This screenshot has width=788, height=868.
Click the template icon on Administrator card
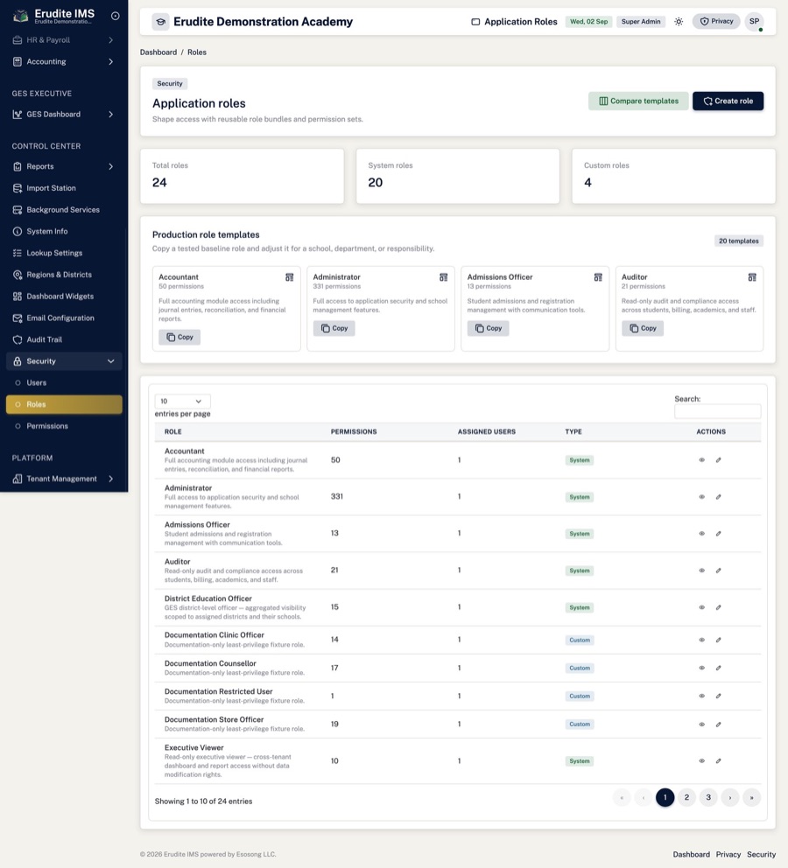444,277
